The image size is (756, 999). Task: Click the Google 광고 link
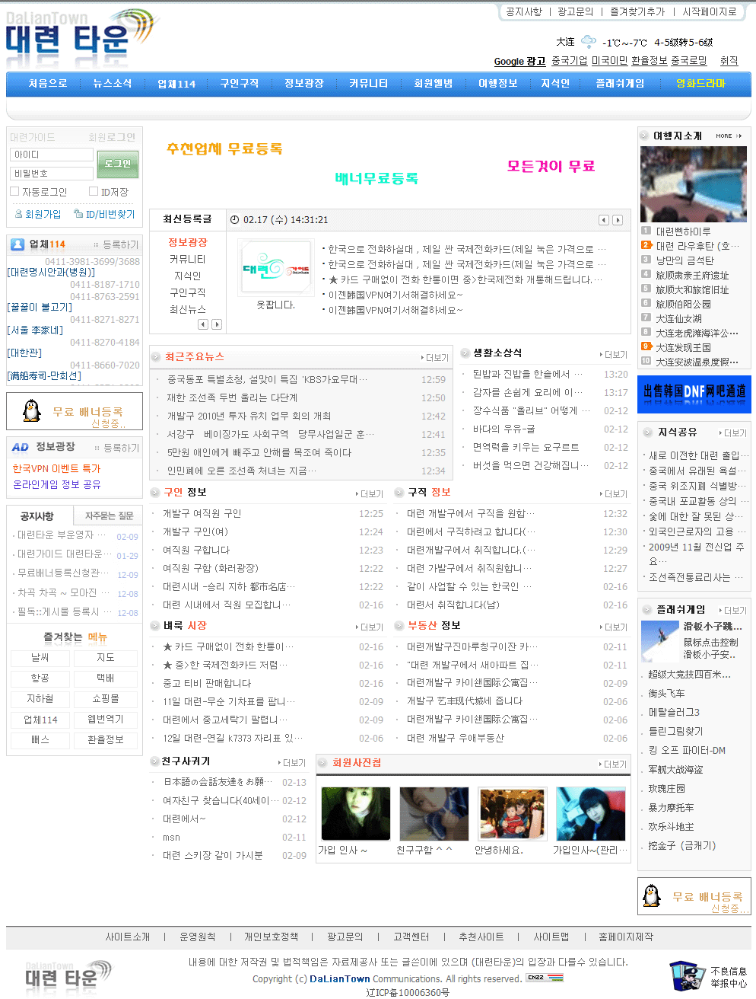coord(520,61)
